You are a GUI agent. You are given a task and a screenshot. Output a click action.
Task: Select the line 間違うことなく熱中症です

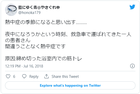coord(35,46)
